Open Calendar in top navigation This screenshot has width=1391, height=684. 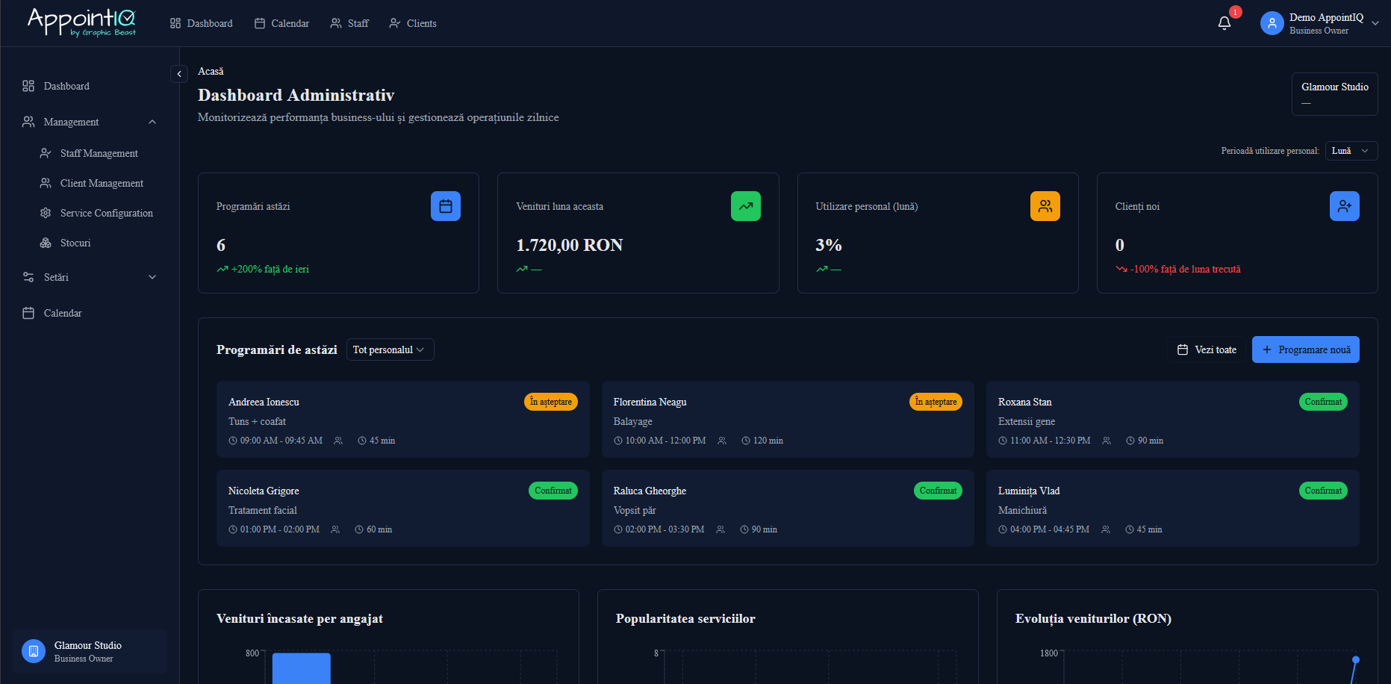[281, 23]
